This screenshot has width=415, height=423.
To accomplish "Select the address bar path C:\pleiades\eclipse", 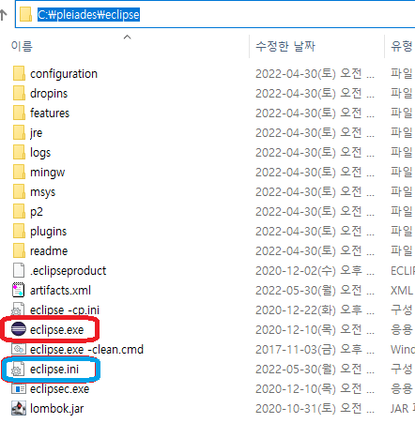I will pyautogui.click(x=88, y=15).
